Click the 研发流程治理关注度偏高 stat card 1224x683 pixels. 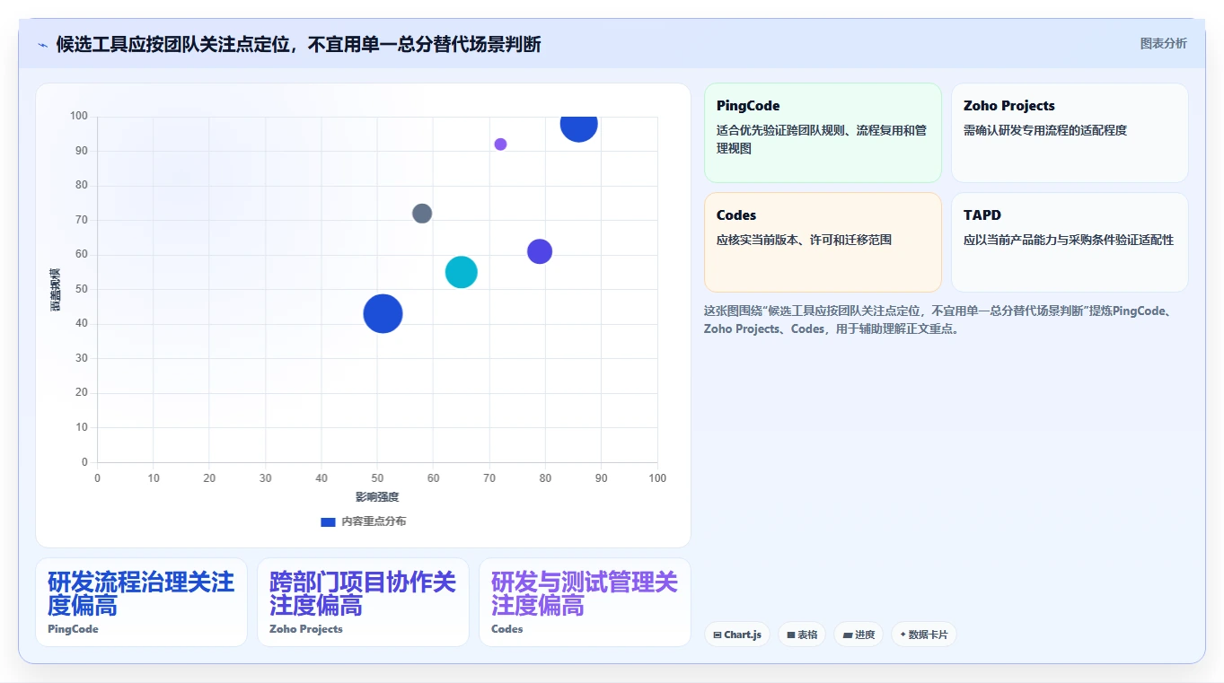point(141,602)
